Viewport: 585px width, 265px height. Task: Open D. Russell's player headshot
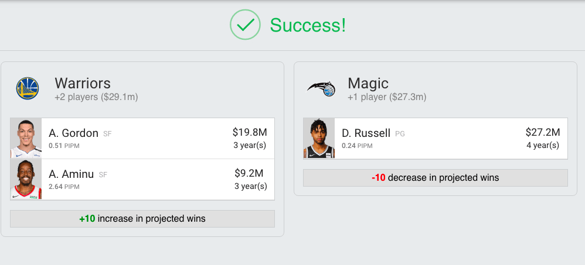click(319, 138)
